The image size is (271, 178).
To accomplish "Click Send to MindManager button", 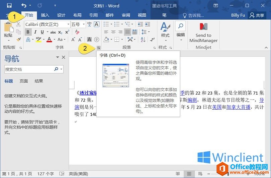I will 203,33.
